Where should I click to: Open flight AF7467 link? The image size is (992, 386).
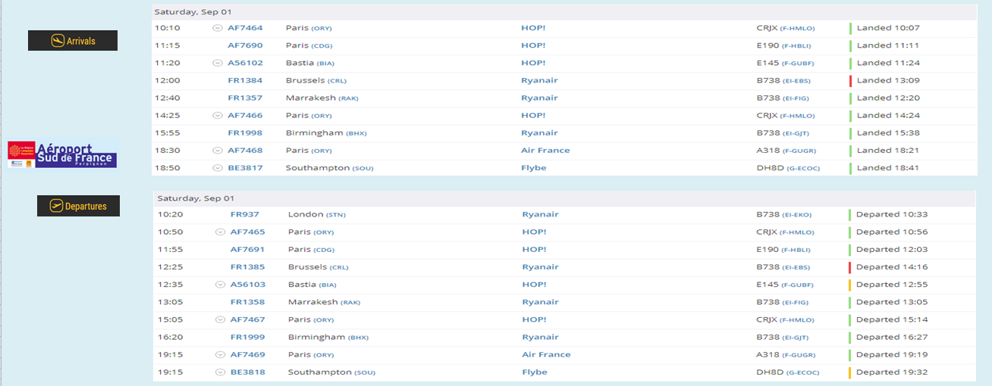coord(247,319)
